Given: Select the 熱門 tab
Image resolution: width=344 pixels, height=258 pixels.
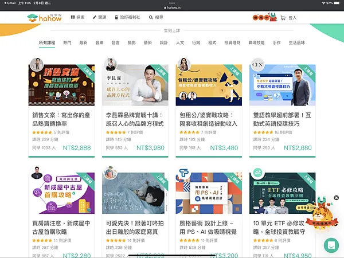Looking at the screenshot, I should [67, 42].
